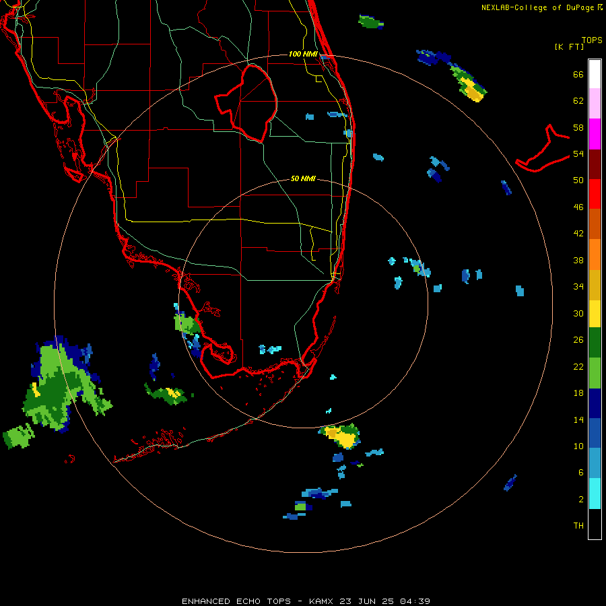Select the 58 legend value
This screenshot has height=606, width=606.
(x=578, y=127)
